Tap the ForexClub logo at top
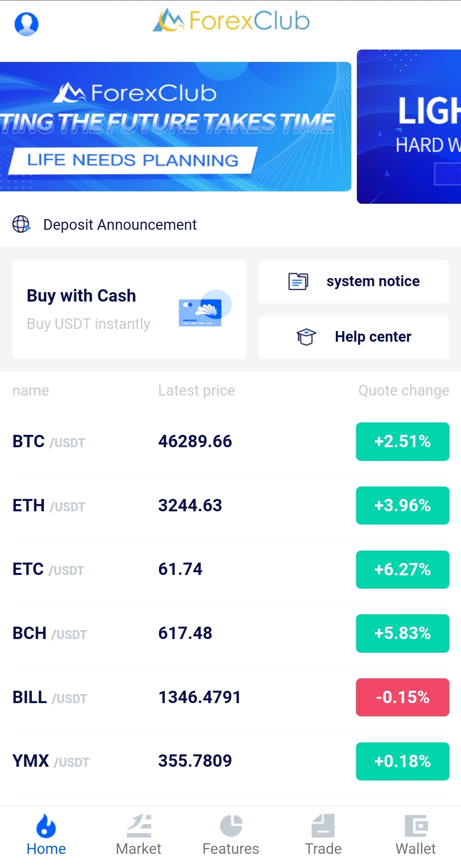The width and height of the screenshot is (461, 868). pyautogui.click(x=231, y=21)
